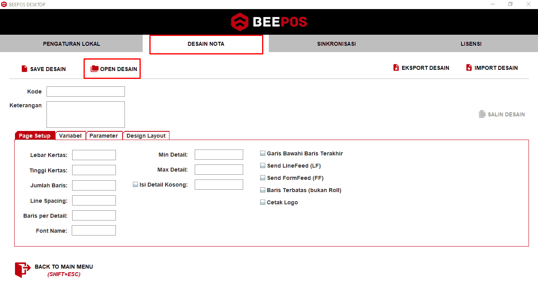Open the Parameter sub-tab
Screen dimensions: 538x284
coord(104,135)
